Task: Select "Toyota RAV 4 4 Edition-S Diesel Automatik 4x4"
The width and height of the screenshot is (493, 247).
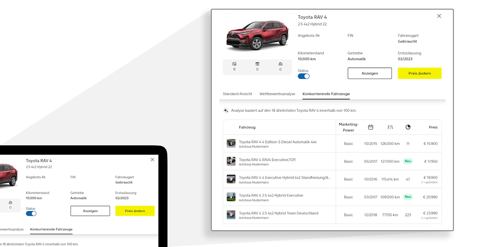Action: (277, 142)
